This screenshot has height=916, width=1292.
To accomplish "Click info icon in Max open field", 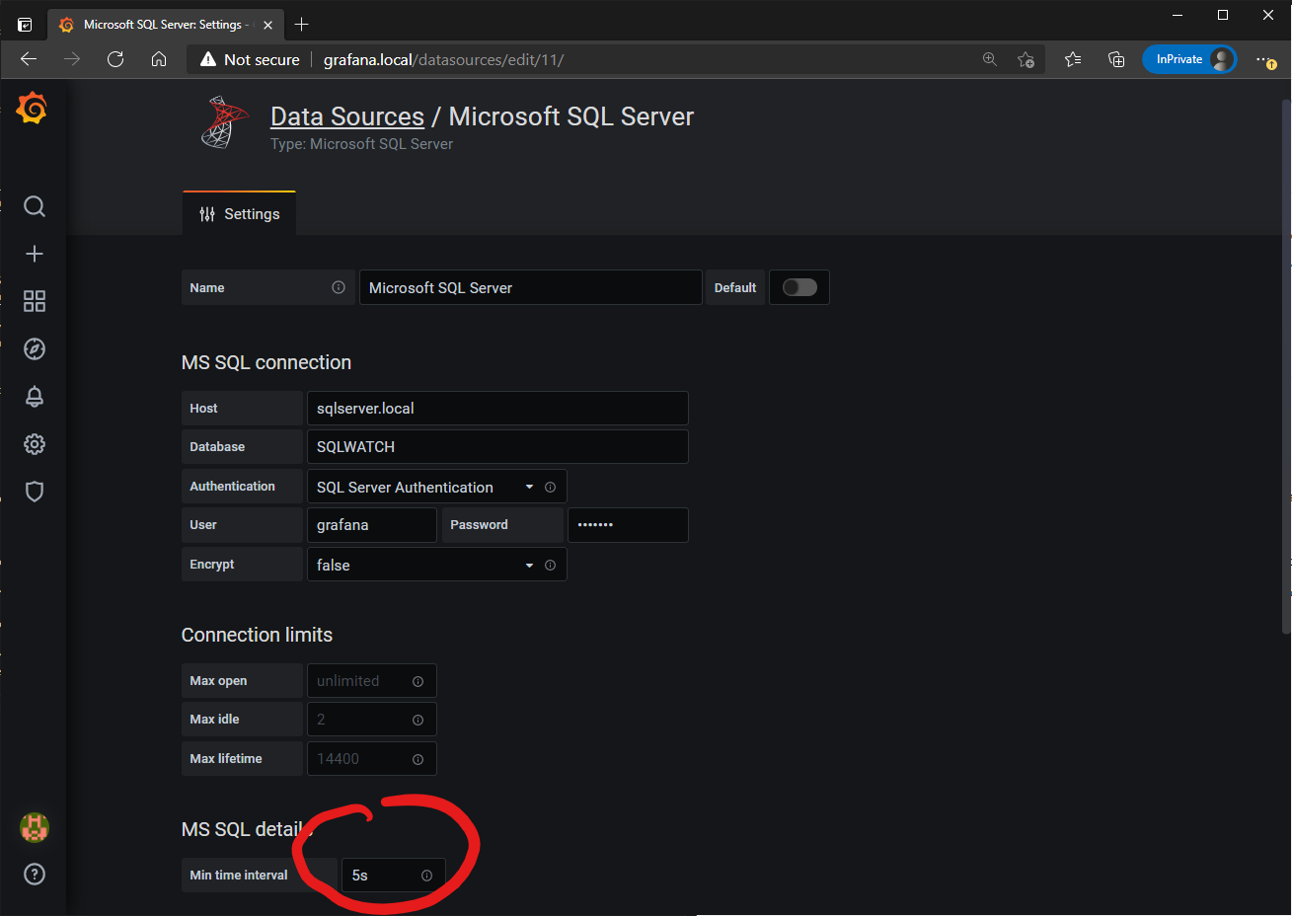I will (418, 681).
